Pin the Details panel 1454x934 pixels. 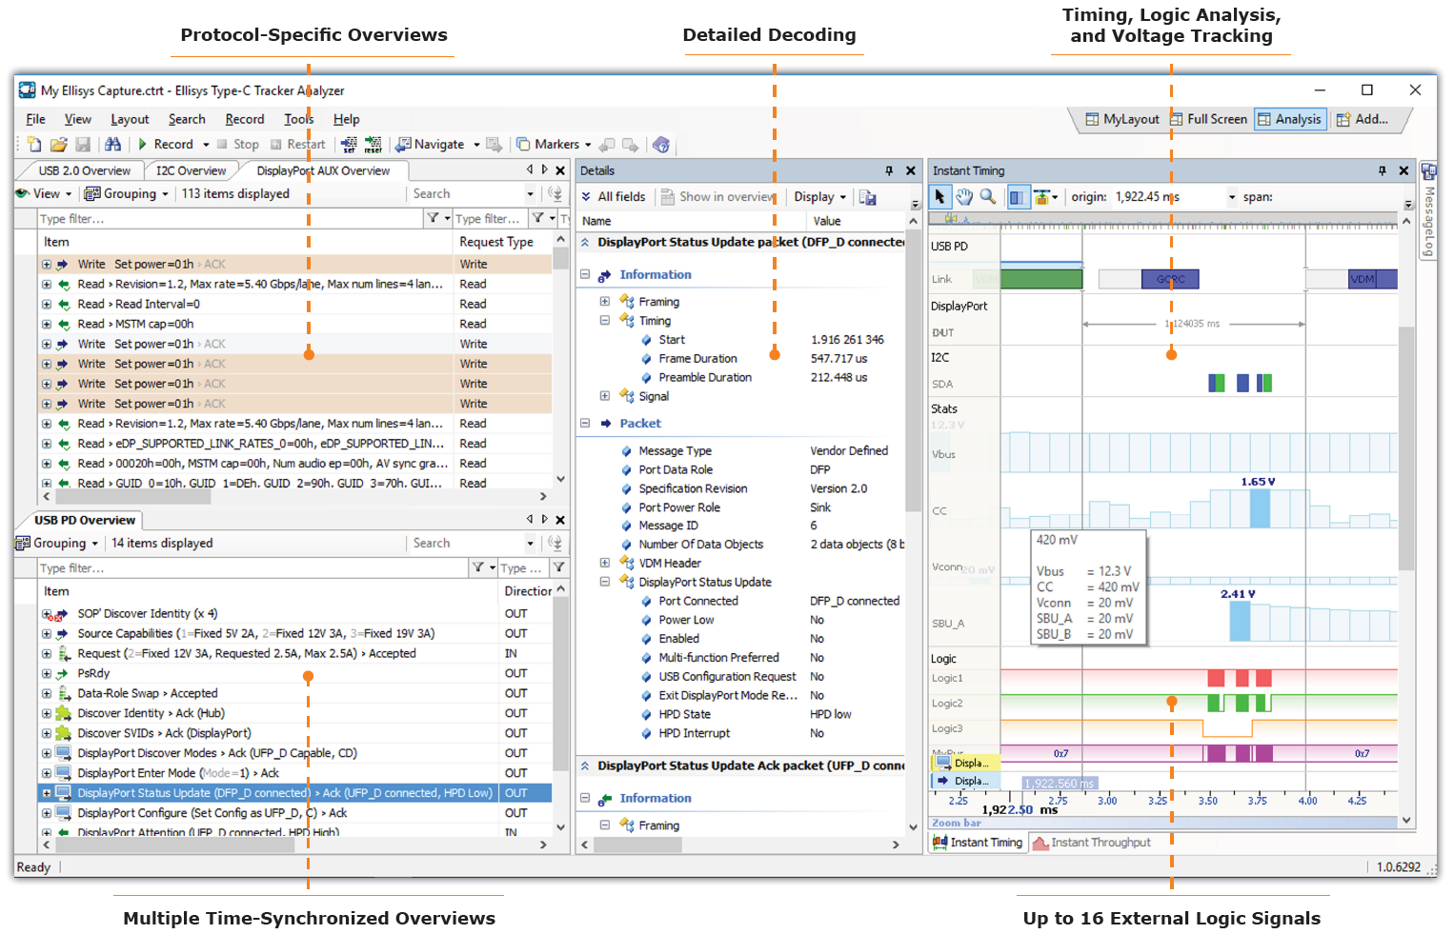click(x=889, y=171)
